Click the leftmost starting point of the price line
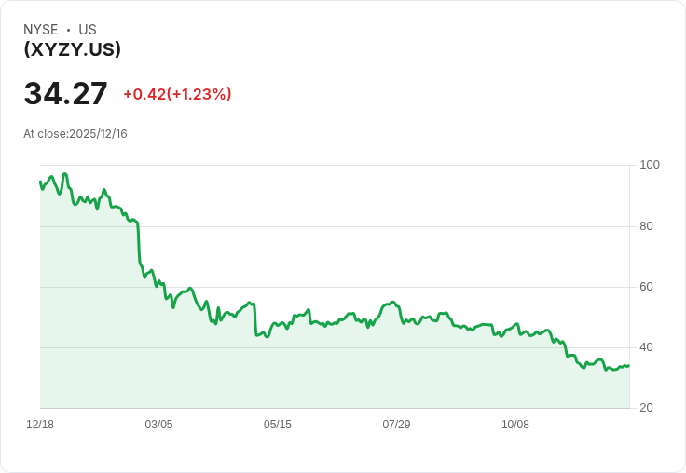 pyautogui.click(x=40, y=182)
